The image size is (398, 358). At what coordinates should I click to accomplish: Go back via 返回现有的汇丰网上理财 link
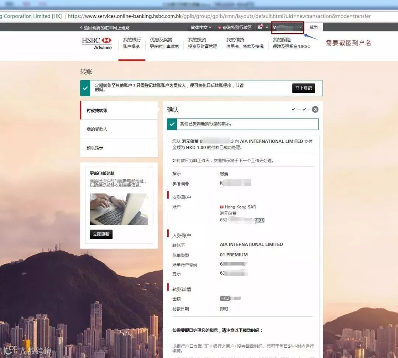[x=105, y=27]
